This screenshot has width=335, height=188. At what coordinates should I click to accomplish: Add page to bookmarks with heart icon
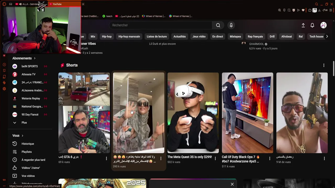point(303,10)
